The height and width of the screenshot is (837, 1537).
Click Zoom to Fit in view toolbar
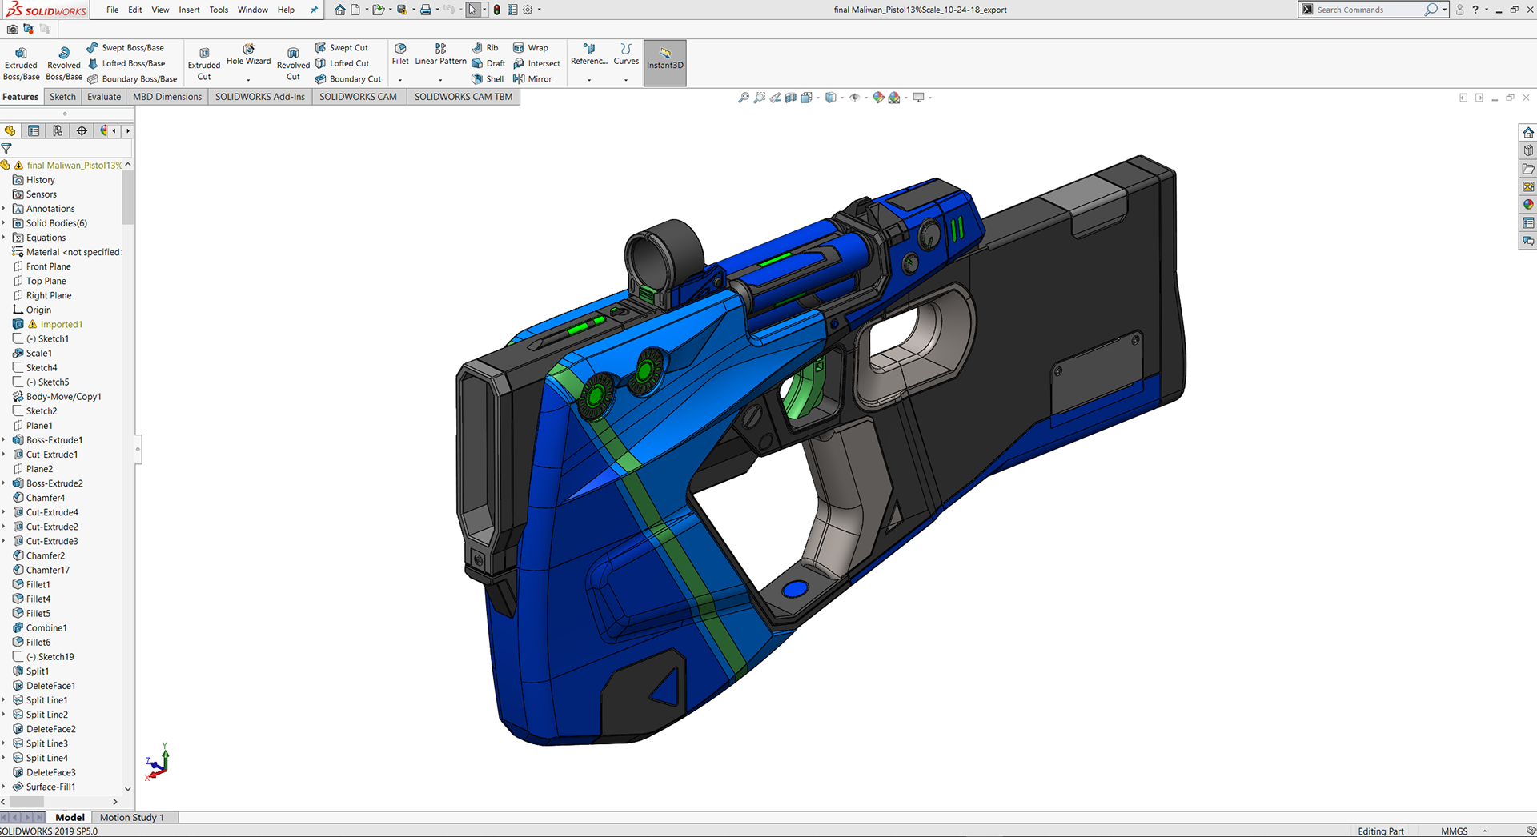coord(744,98)
